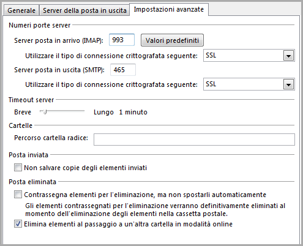This screenshot has width=303, height=246.
Task: Click the server timeout slider thumb
Action: click(45, 112)
